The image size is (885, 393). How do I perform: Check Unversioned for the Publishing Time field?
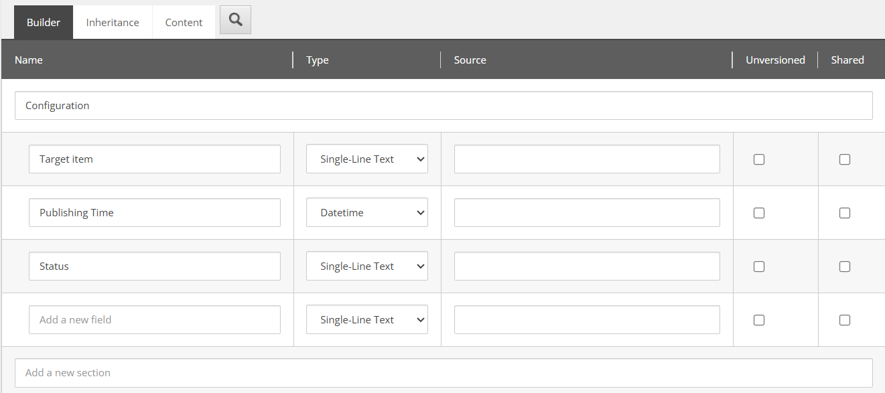758,212
